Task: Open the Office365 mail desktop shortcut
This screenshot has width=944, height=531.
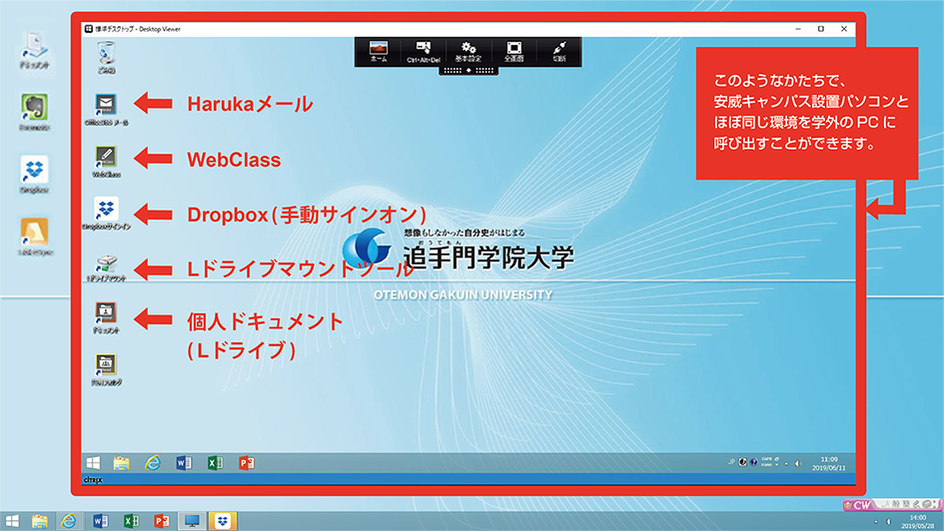Action: tap(106, 110)
